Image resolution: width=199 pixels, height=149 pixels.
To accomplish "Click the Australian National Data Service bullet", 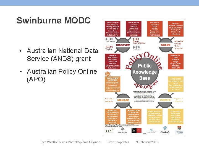I will click(x=62, y=55).
